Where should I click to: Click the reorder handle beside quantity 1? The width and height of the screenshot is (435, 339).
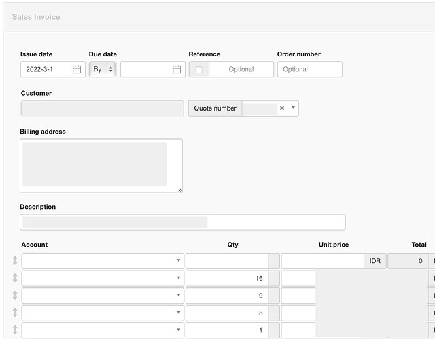pyautogui.click(x=15, y=330)
